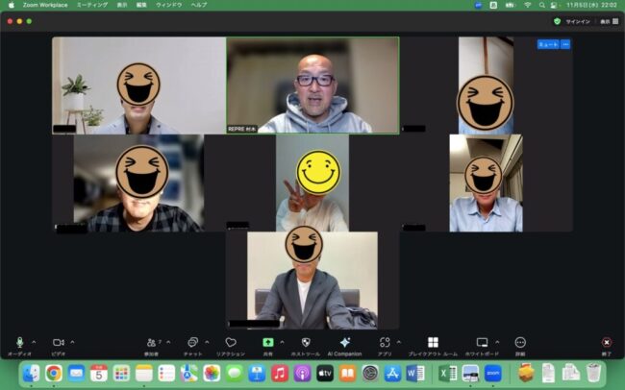The image size is (625, 390).
Task: End the meeting with the red 終了 button
Action: point(606,343)
